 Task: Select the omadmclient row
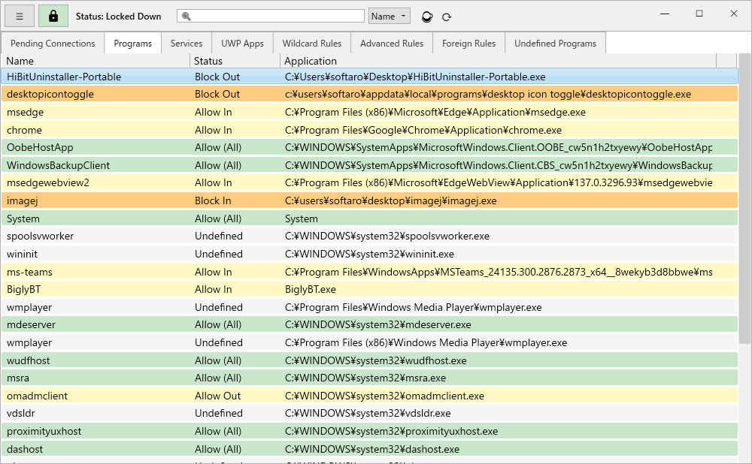[369, 396]
